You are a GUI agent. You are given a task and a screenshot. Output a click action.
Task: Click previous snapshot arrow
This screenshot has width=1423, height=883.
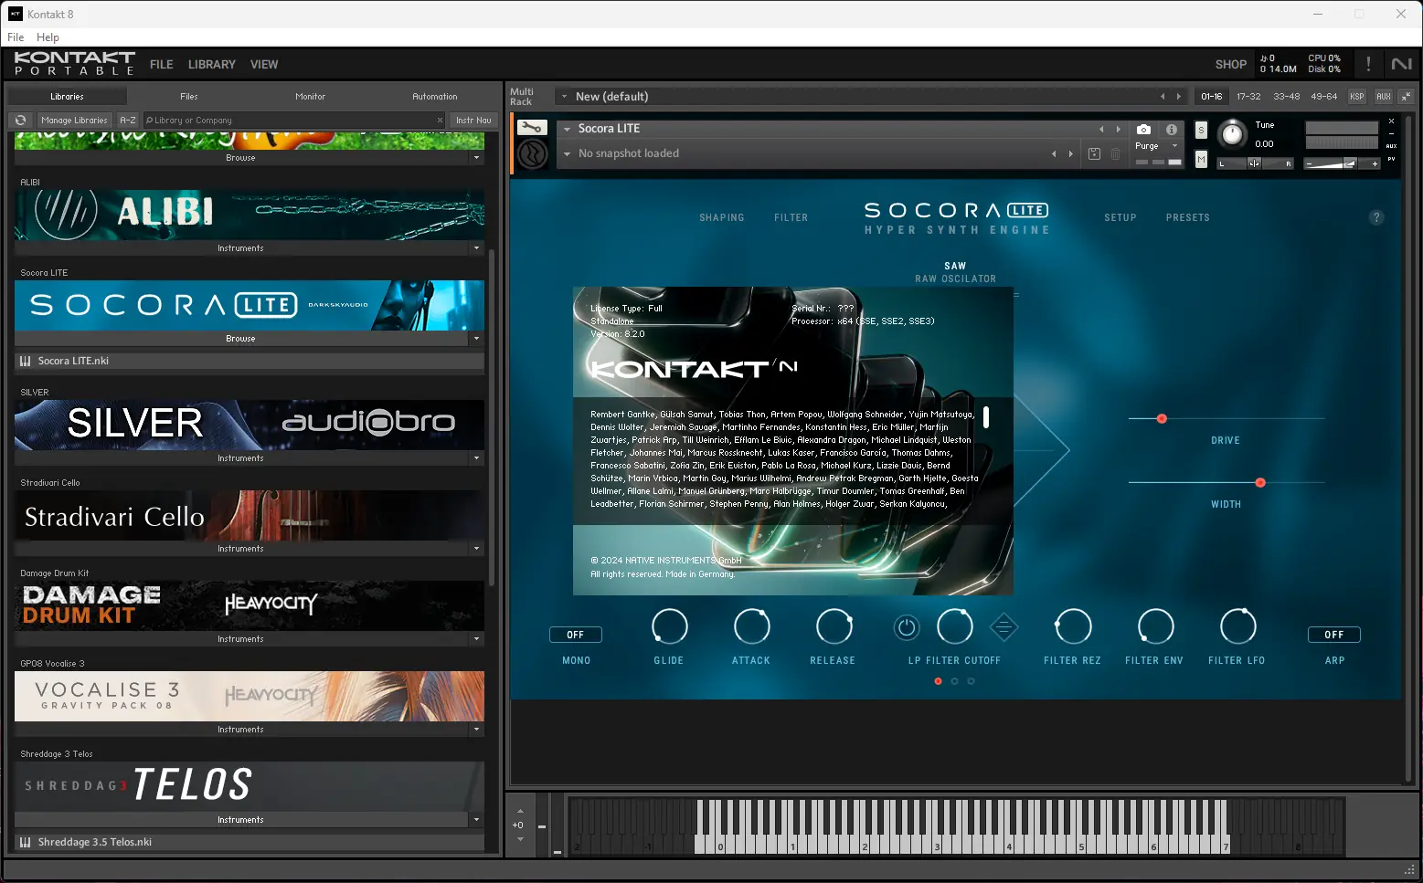click(1054, 153)
